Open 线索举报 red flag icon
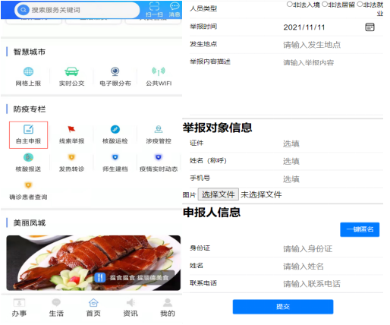 (71, 134)
